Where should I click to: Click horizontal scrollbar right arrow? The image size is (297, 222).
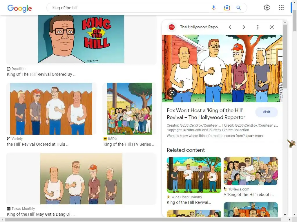tap(290, 220)
